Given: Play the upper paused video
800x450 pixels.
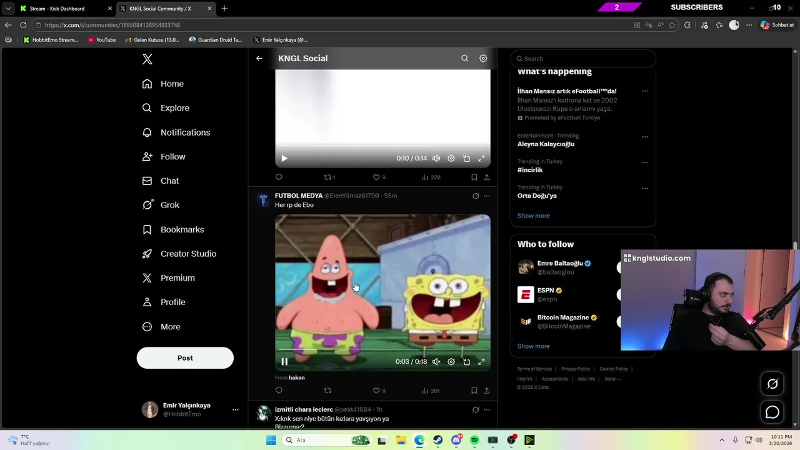Looking at the screenshot, I should coord(284,159).
